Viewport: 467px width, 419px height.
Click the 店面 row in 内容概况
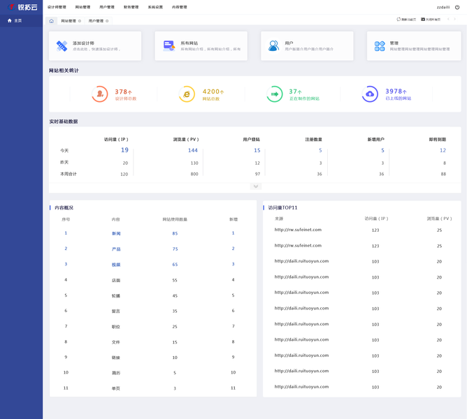[x=153, y=280]
